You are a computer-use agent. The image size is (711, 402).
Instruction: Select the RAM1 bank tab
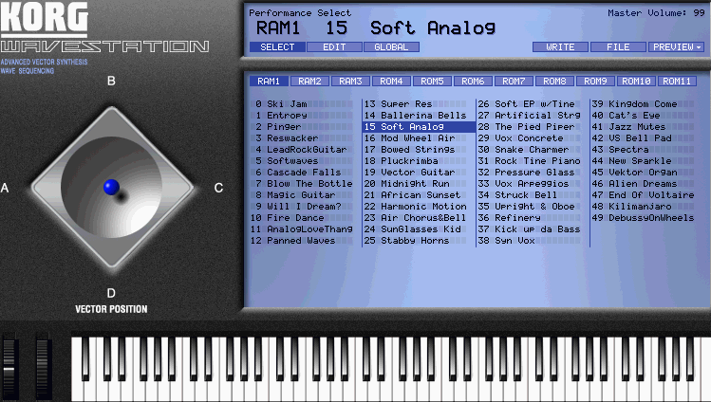269,81
